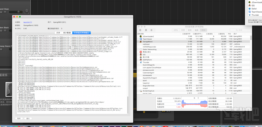Toggle headphone solo on Modern Stack track
The width and height of the screenshot is (262, 127).
tap(1, 31)
